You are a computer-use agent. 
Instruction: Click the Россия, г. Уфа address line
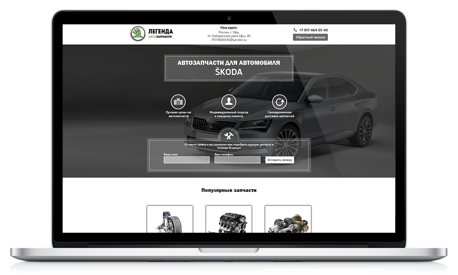229,32
